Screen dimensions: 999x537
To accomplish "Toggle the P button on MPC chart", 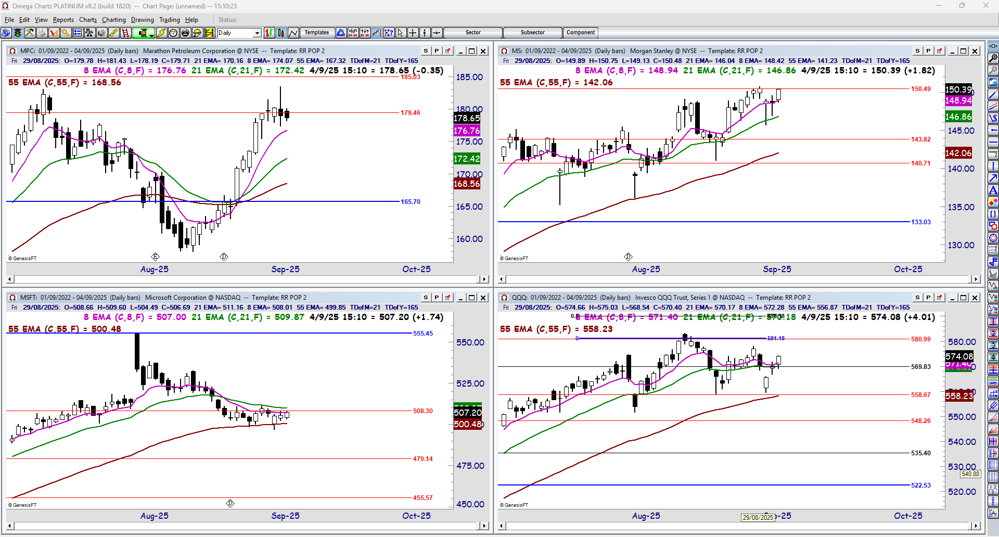I will [x=437, y=51].
